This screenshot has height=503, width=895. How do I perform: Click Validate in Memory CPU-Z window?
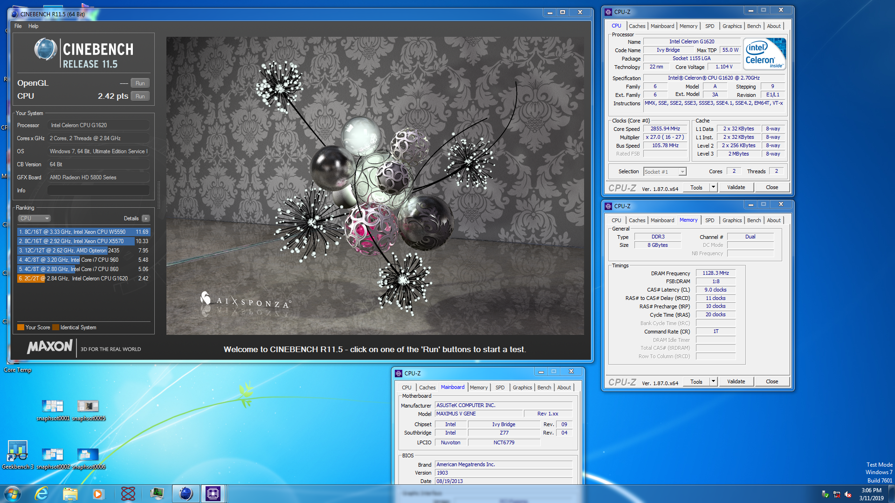736,381
